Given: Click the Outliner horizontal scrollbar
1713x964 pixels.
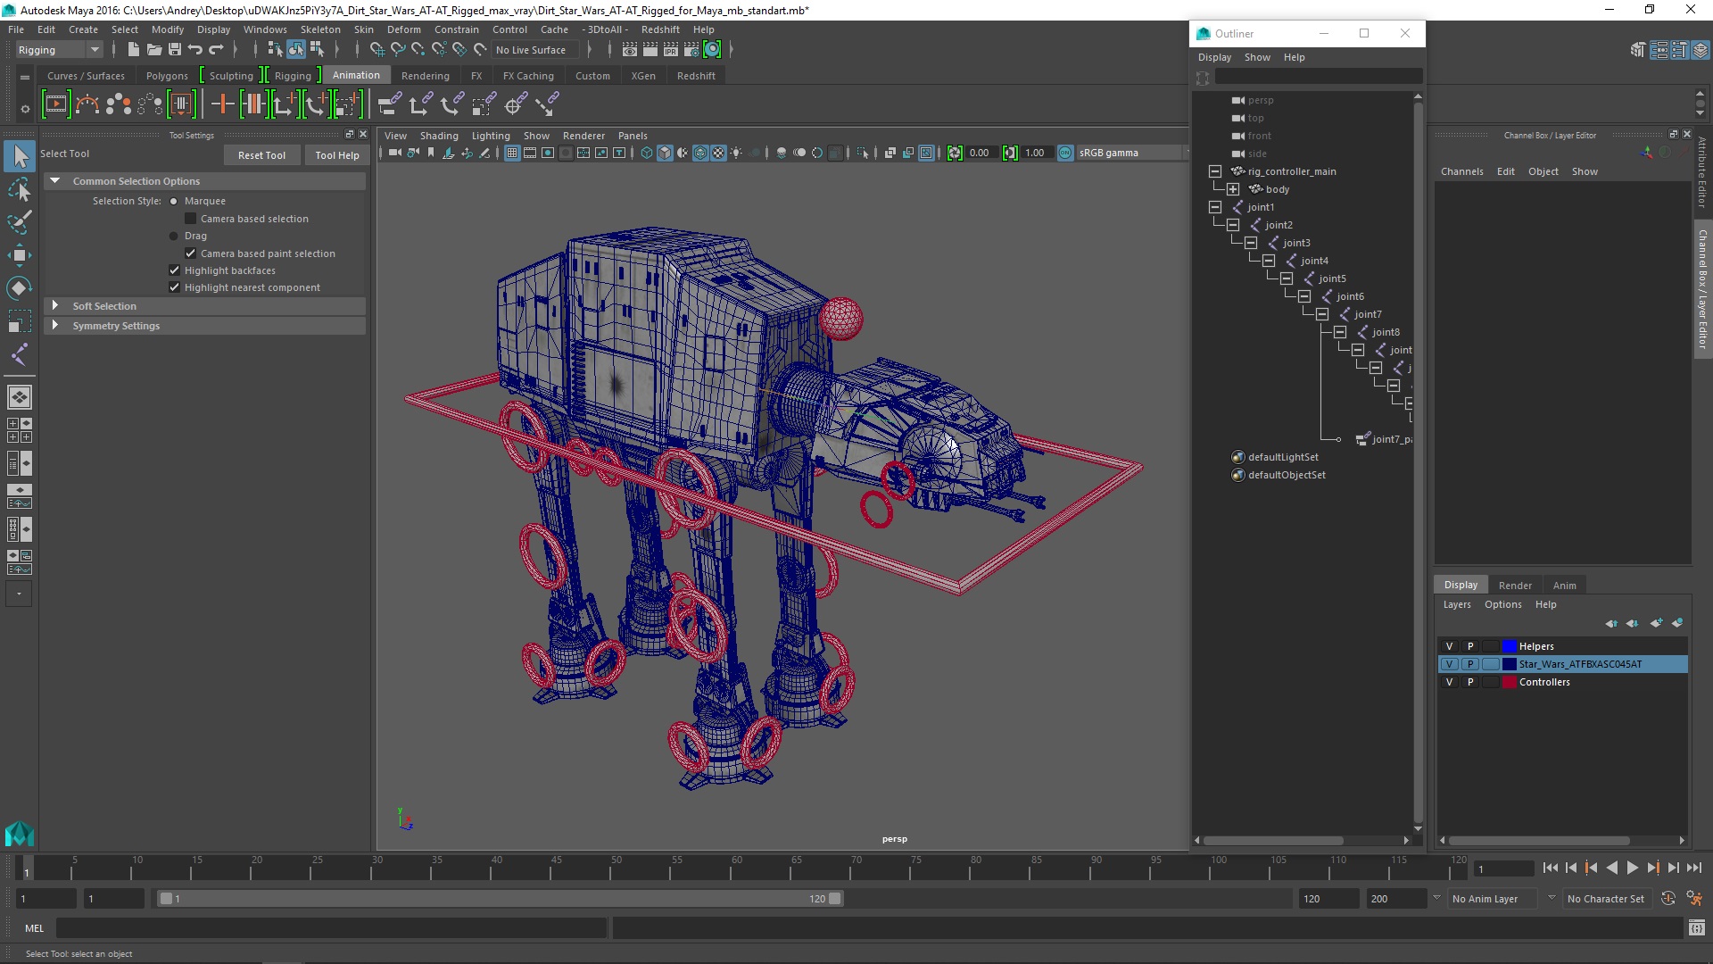Looking at the screenshot, I should coord(1273,841).
